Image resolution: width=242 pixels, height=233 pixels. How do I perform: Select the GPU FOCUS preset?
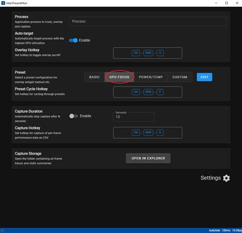click(119, 77)
